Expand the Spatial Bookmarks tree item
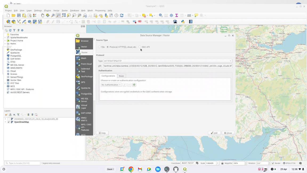This screenshot has width=307, height=173. click(x=5, y=38)
